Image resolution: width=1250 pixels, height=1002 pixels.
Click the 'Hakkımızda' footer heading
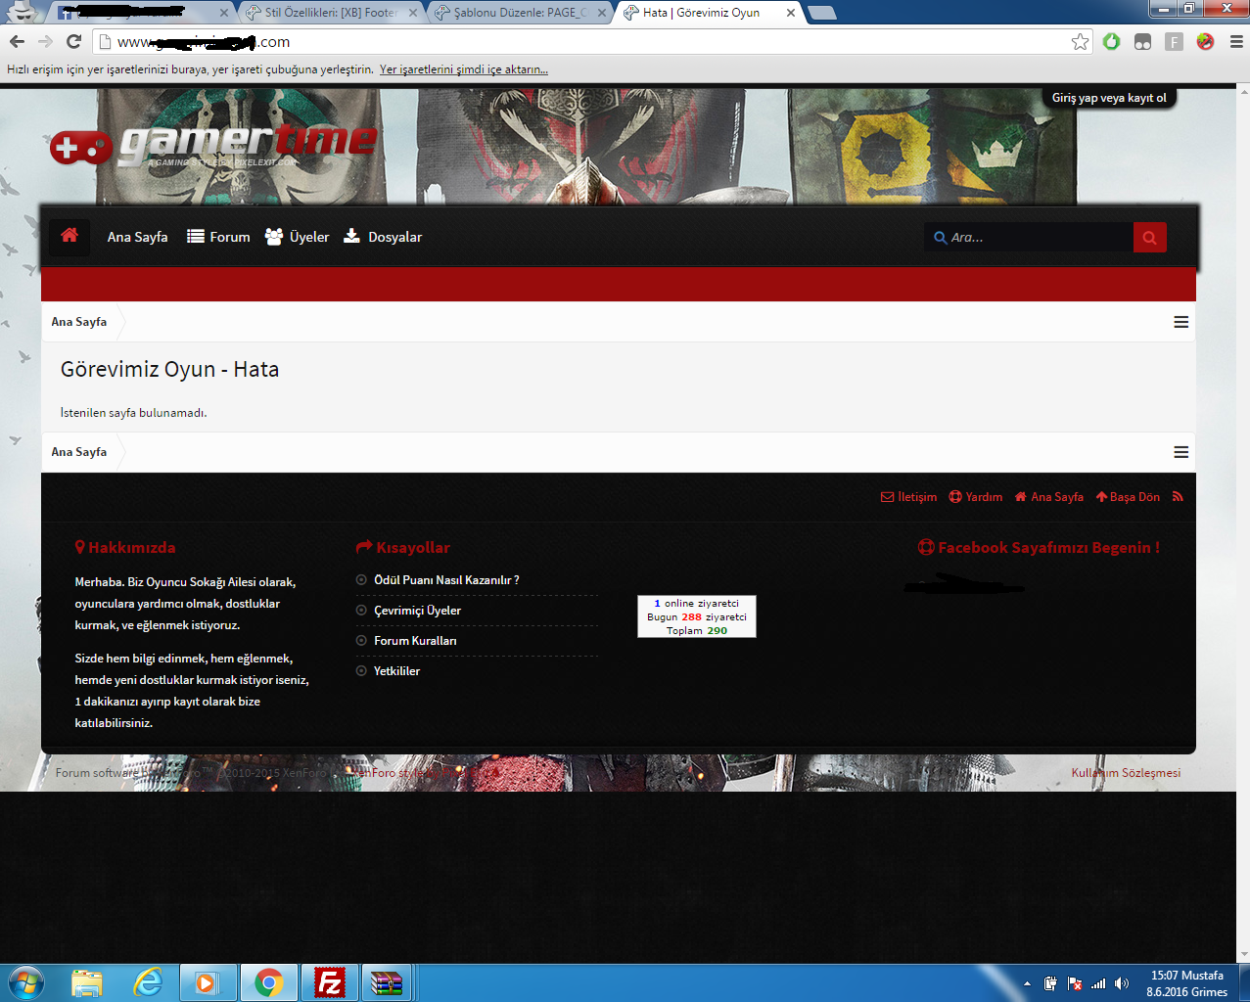(125, 548)
